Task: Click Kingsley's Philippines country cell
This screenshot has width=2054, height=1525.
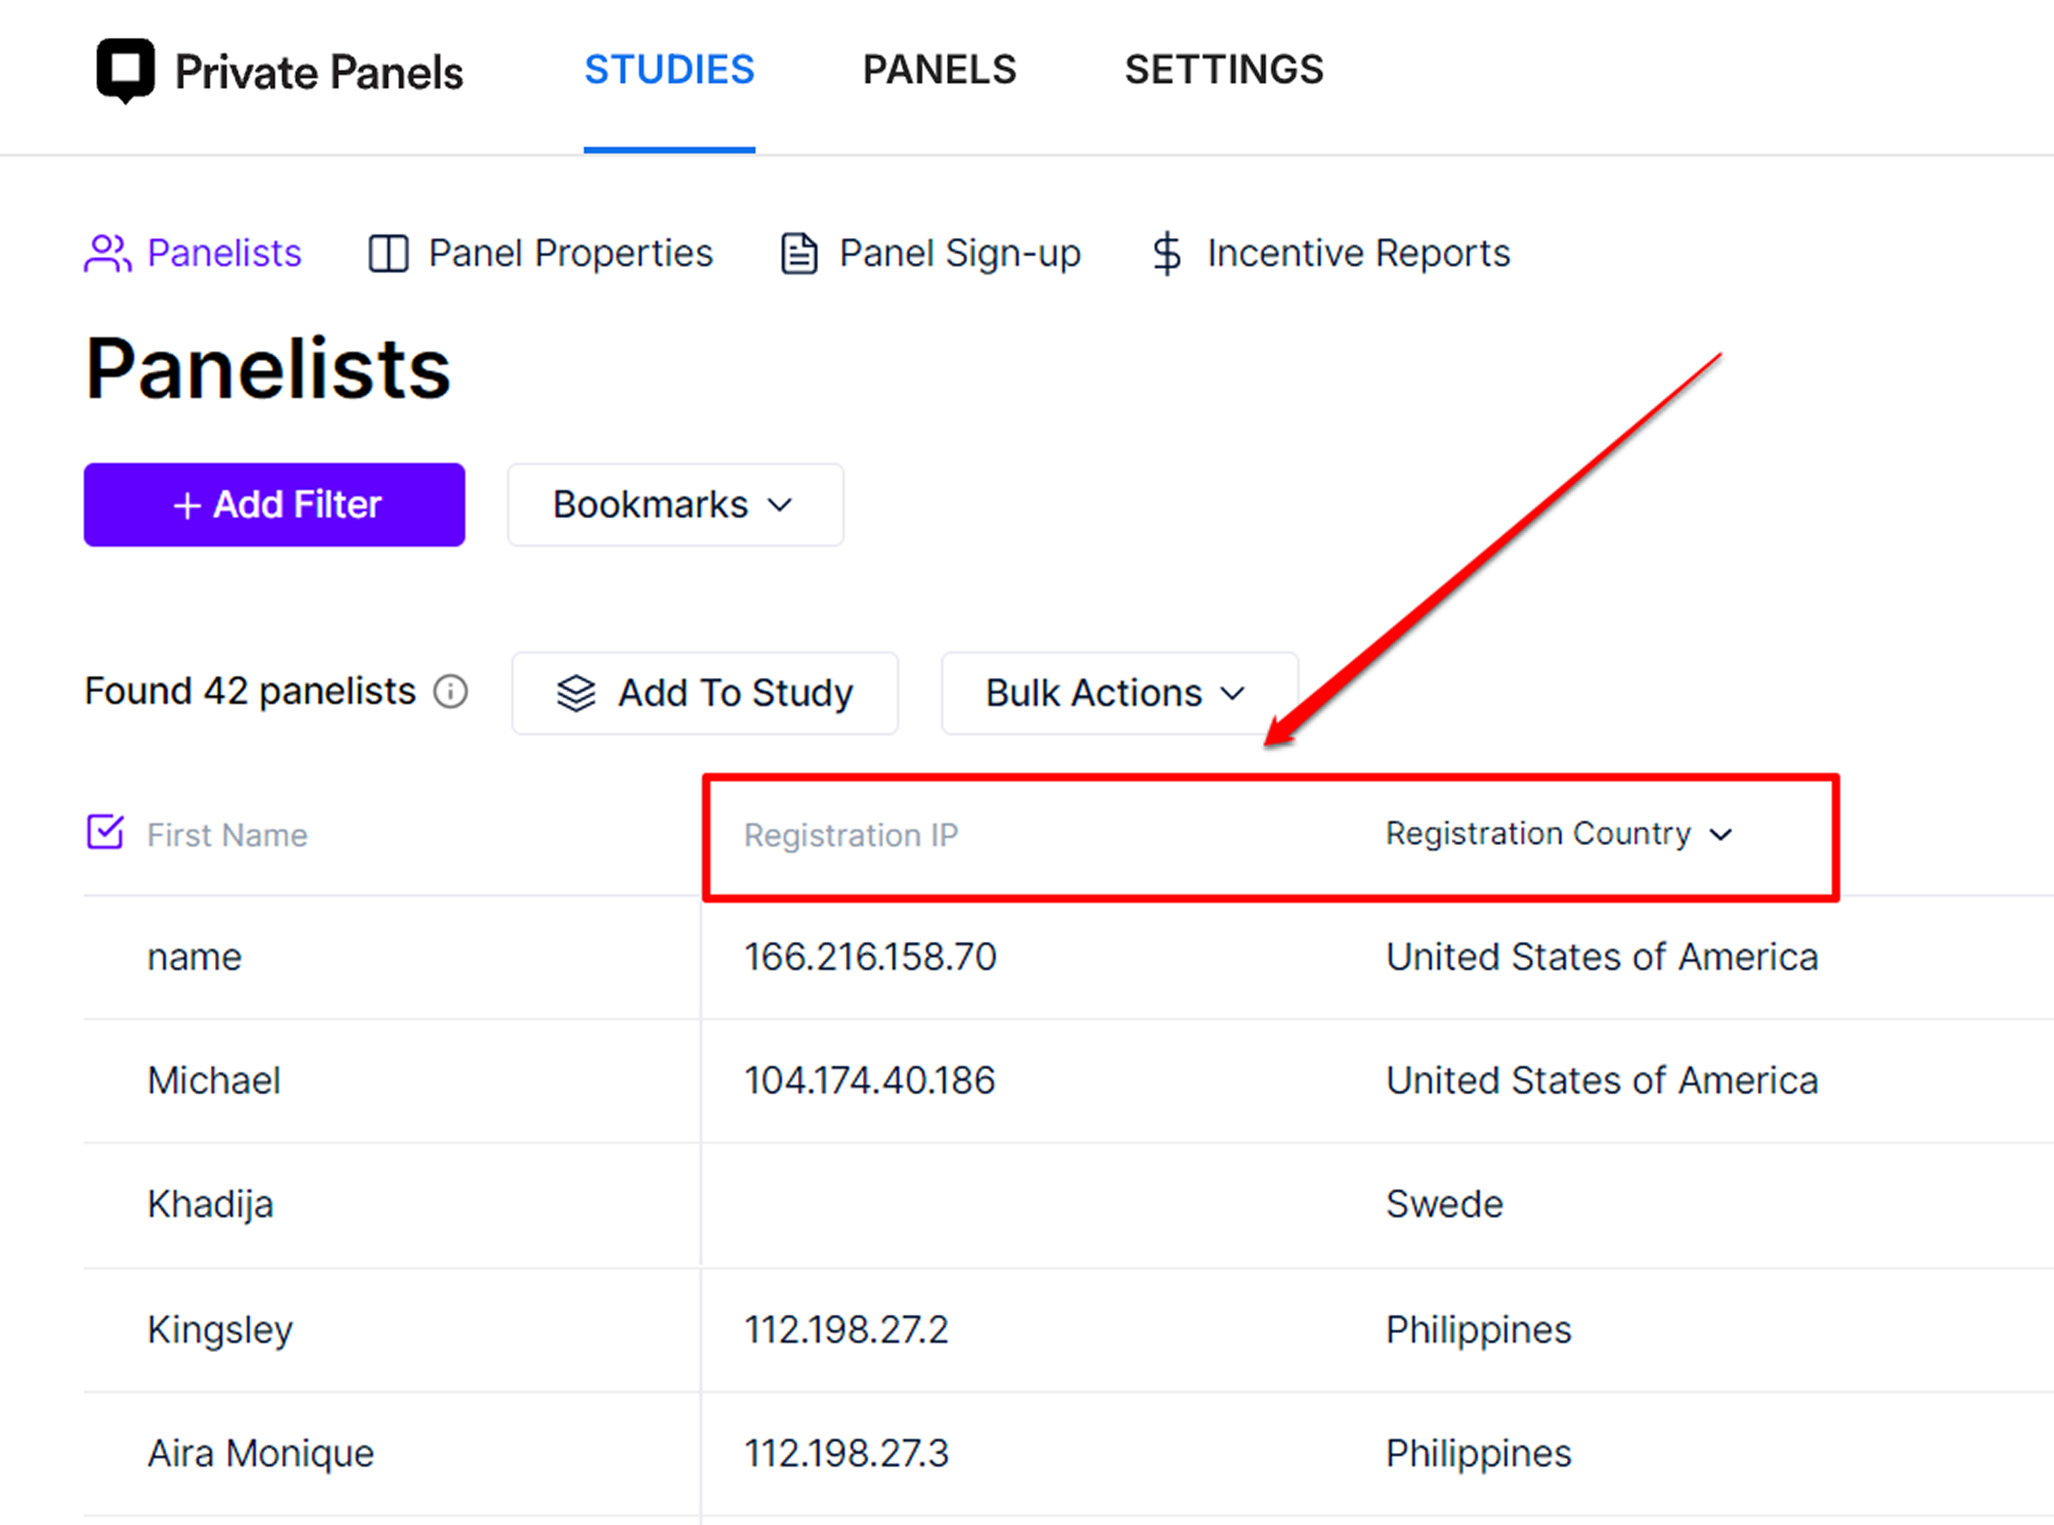Action: tap(1478, 1330)
